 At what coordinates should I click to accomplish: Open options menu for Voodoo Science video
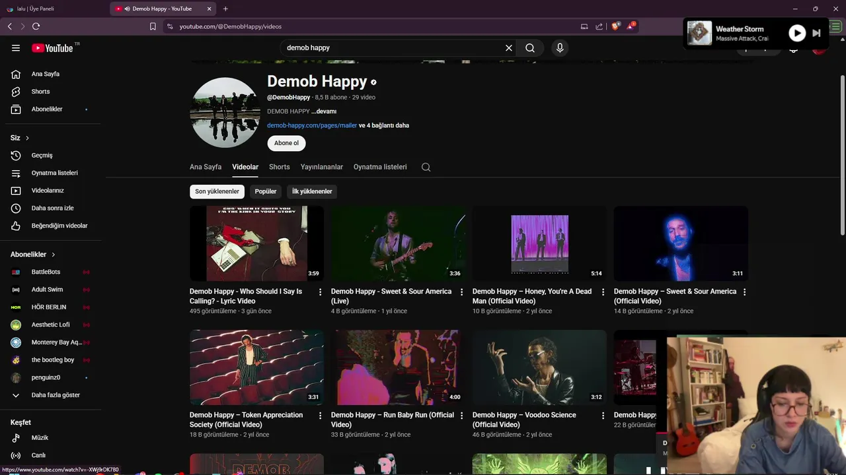click(603, 416)
